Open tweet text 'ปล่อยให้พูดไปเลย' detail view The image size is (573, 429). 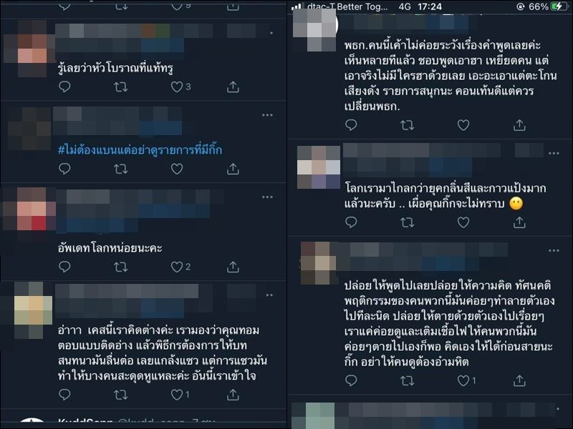pyautogui.click(x=450, y=323)
